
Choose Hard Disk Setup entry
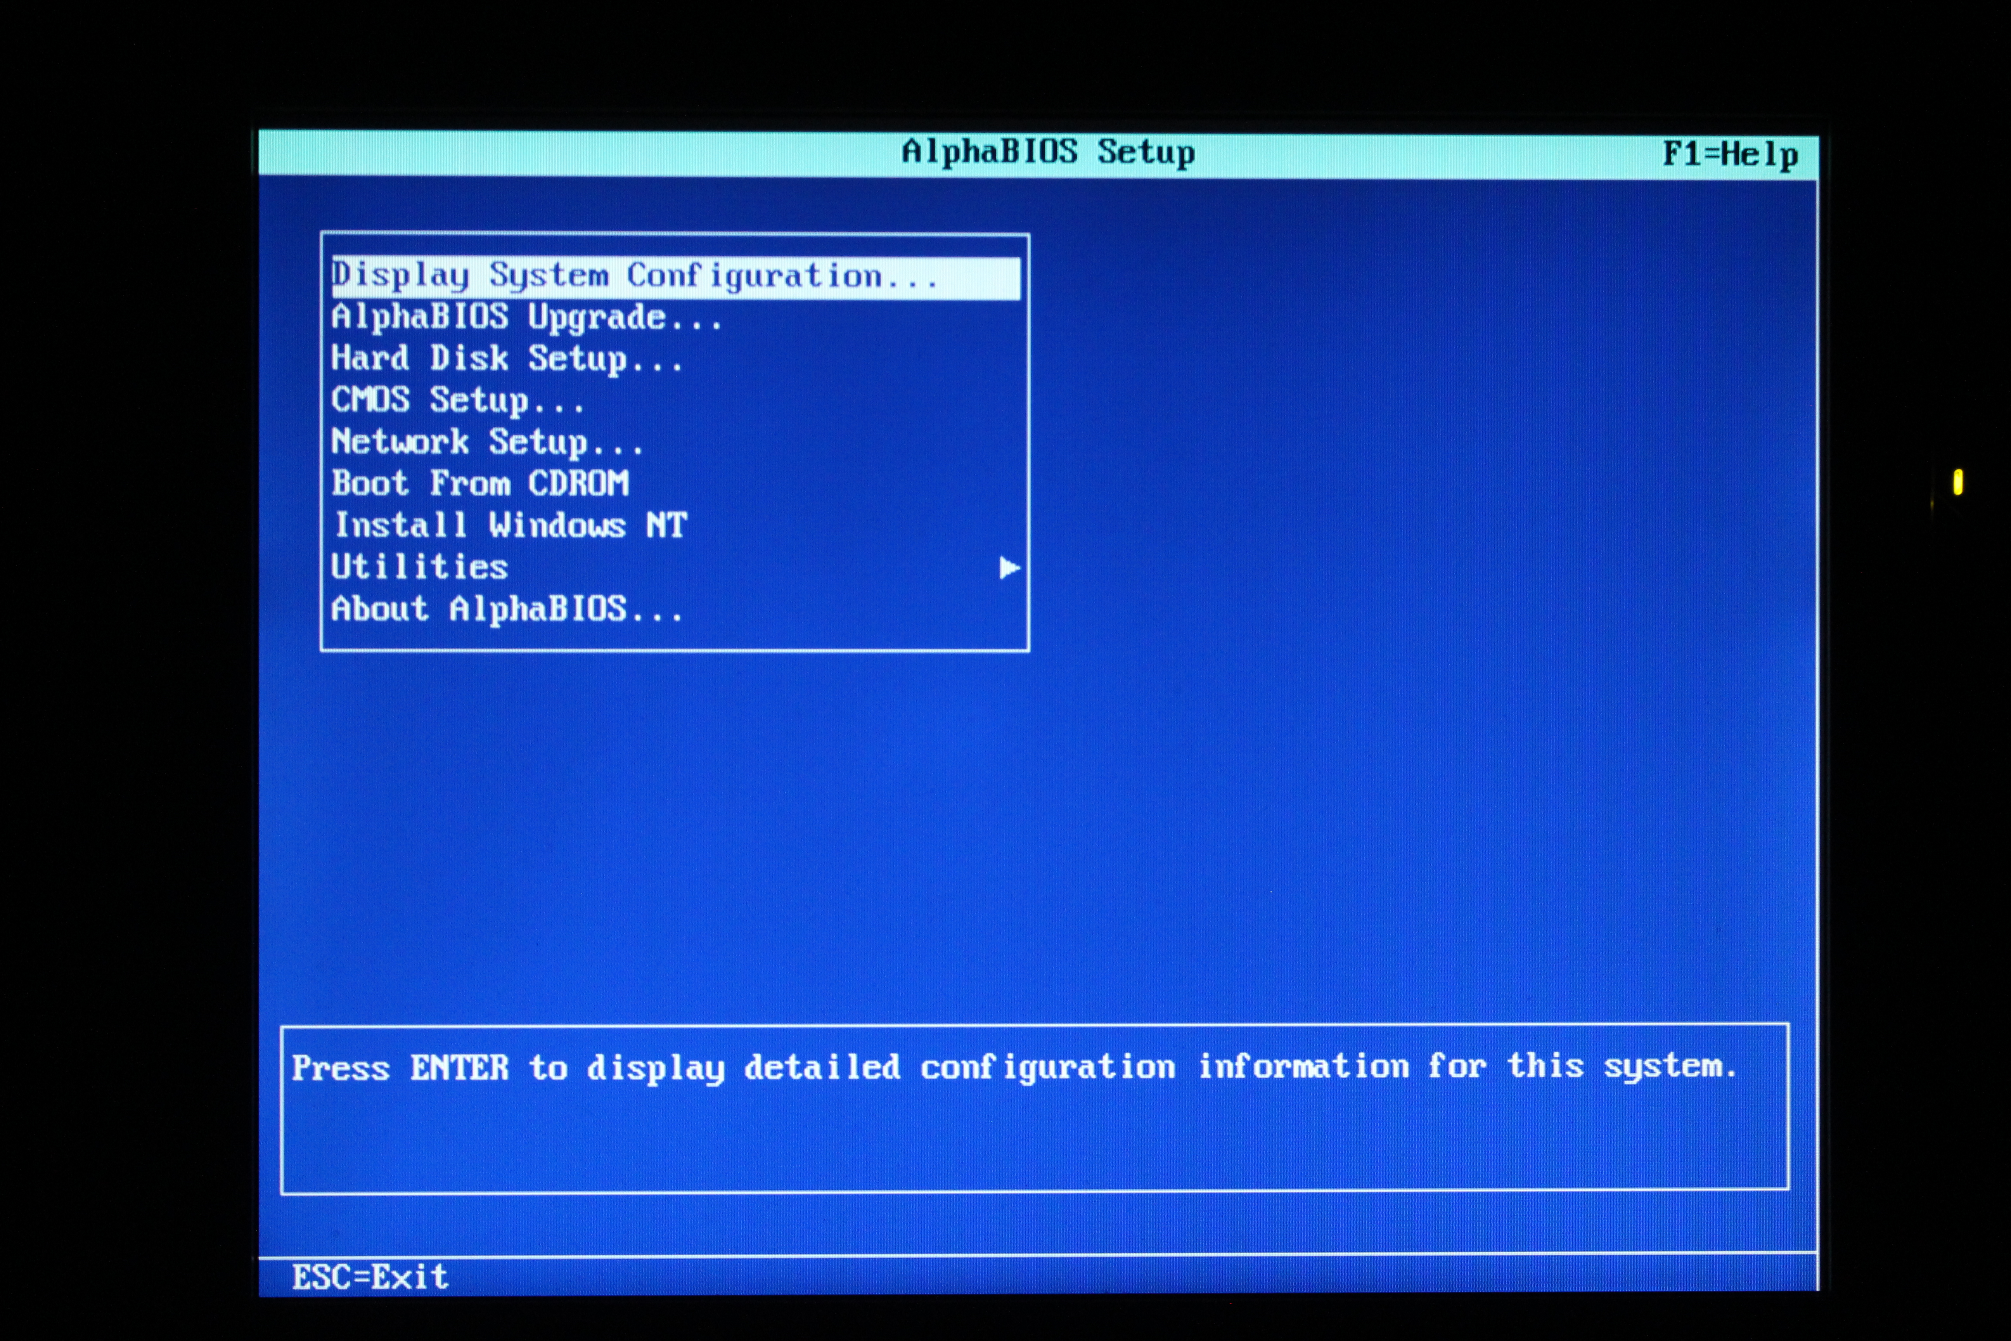pyautogui.click(x=506, y=359)
